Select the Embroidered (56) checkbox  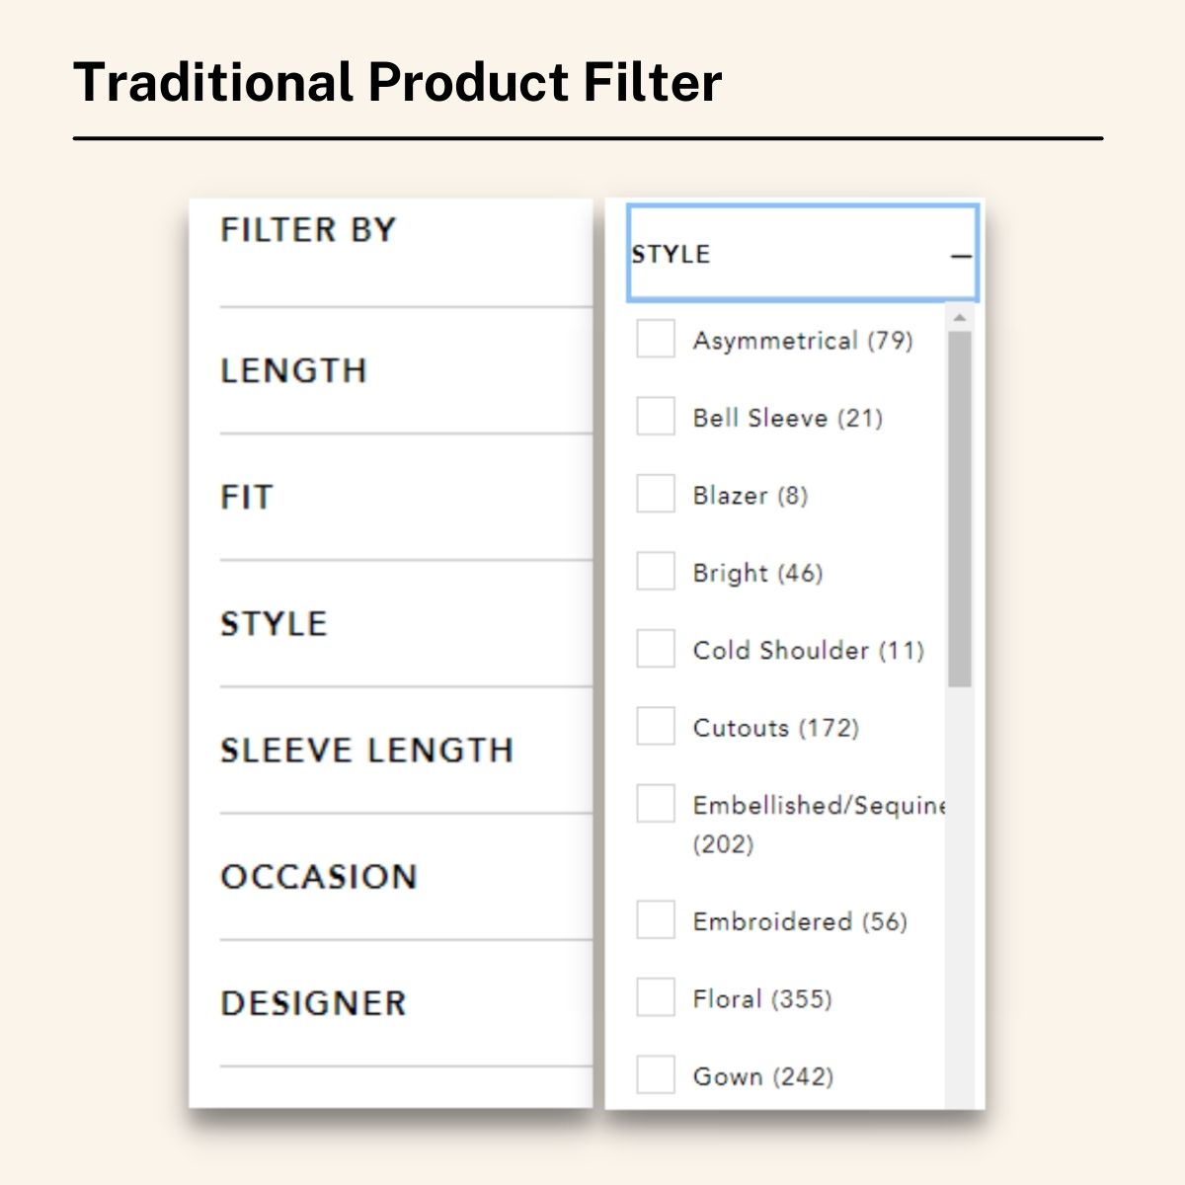point(655,919)
